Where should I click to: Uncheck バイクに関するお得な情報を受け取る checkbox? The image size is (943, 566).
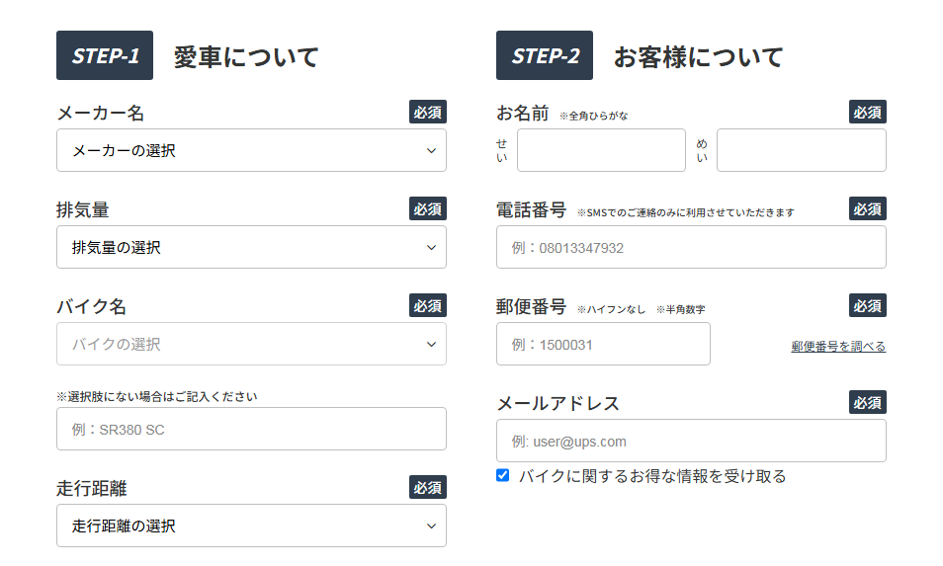503,475
